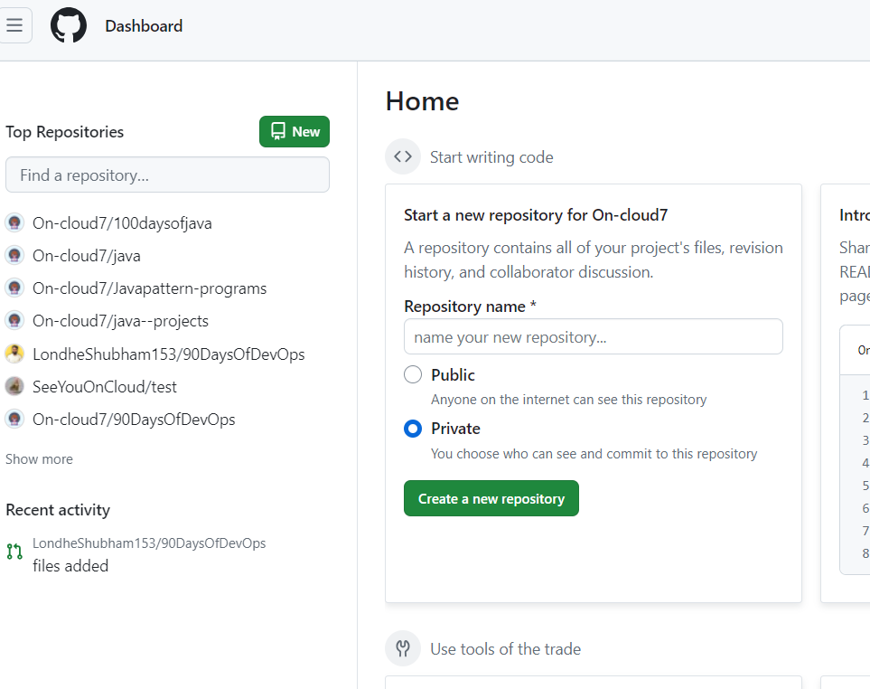Click the pull request icon under Recent activity
870x689 pixels.
[x=14, y=552]
